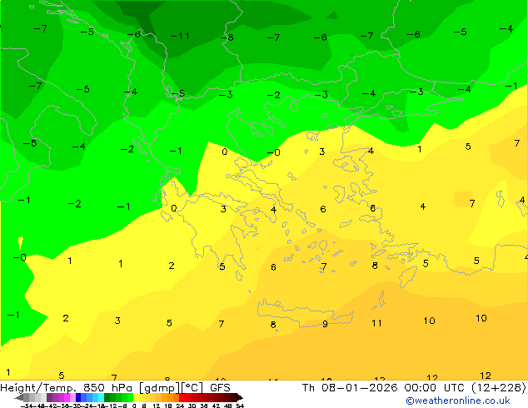
Task: Click the Crete island outline
Action: [306, 312]
